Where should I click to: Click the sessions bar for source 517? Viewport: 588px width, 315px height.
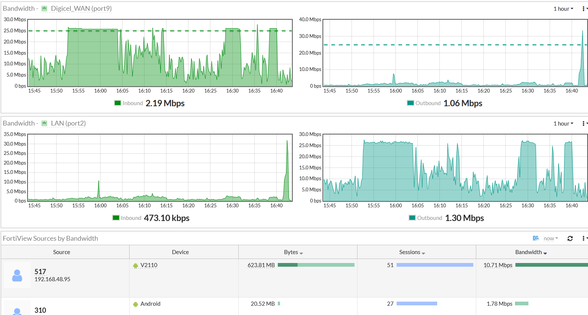point(435,265)
